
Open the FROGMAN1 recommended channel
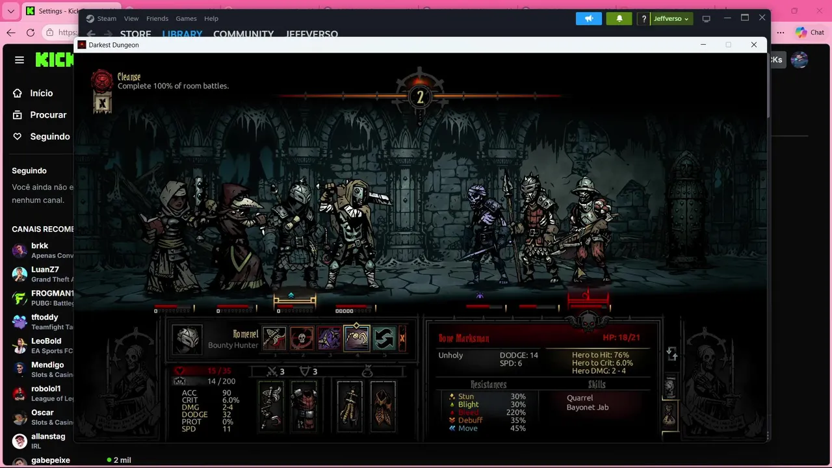(42, 298)
